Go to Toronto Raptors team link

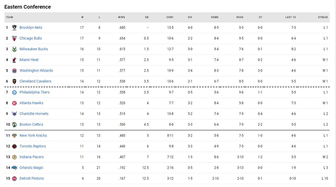(x=33, y=146)
